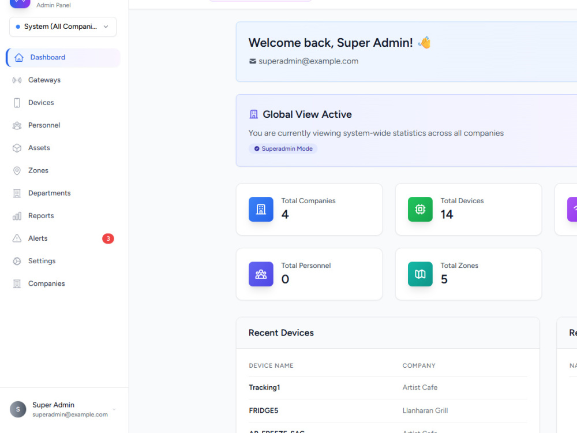Click the Zones map pin icon
577x433 pixels.
click(17, 170)
